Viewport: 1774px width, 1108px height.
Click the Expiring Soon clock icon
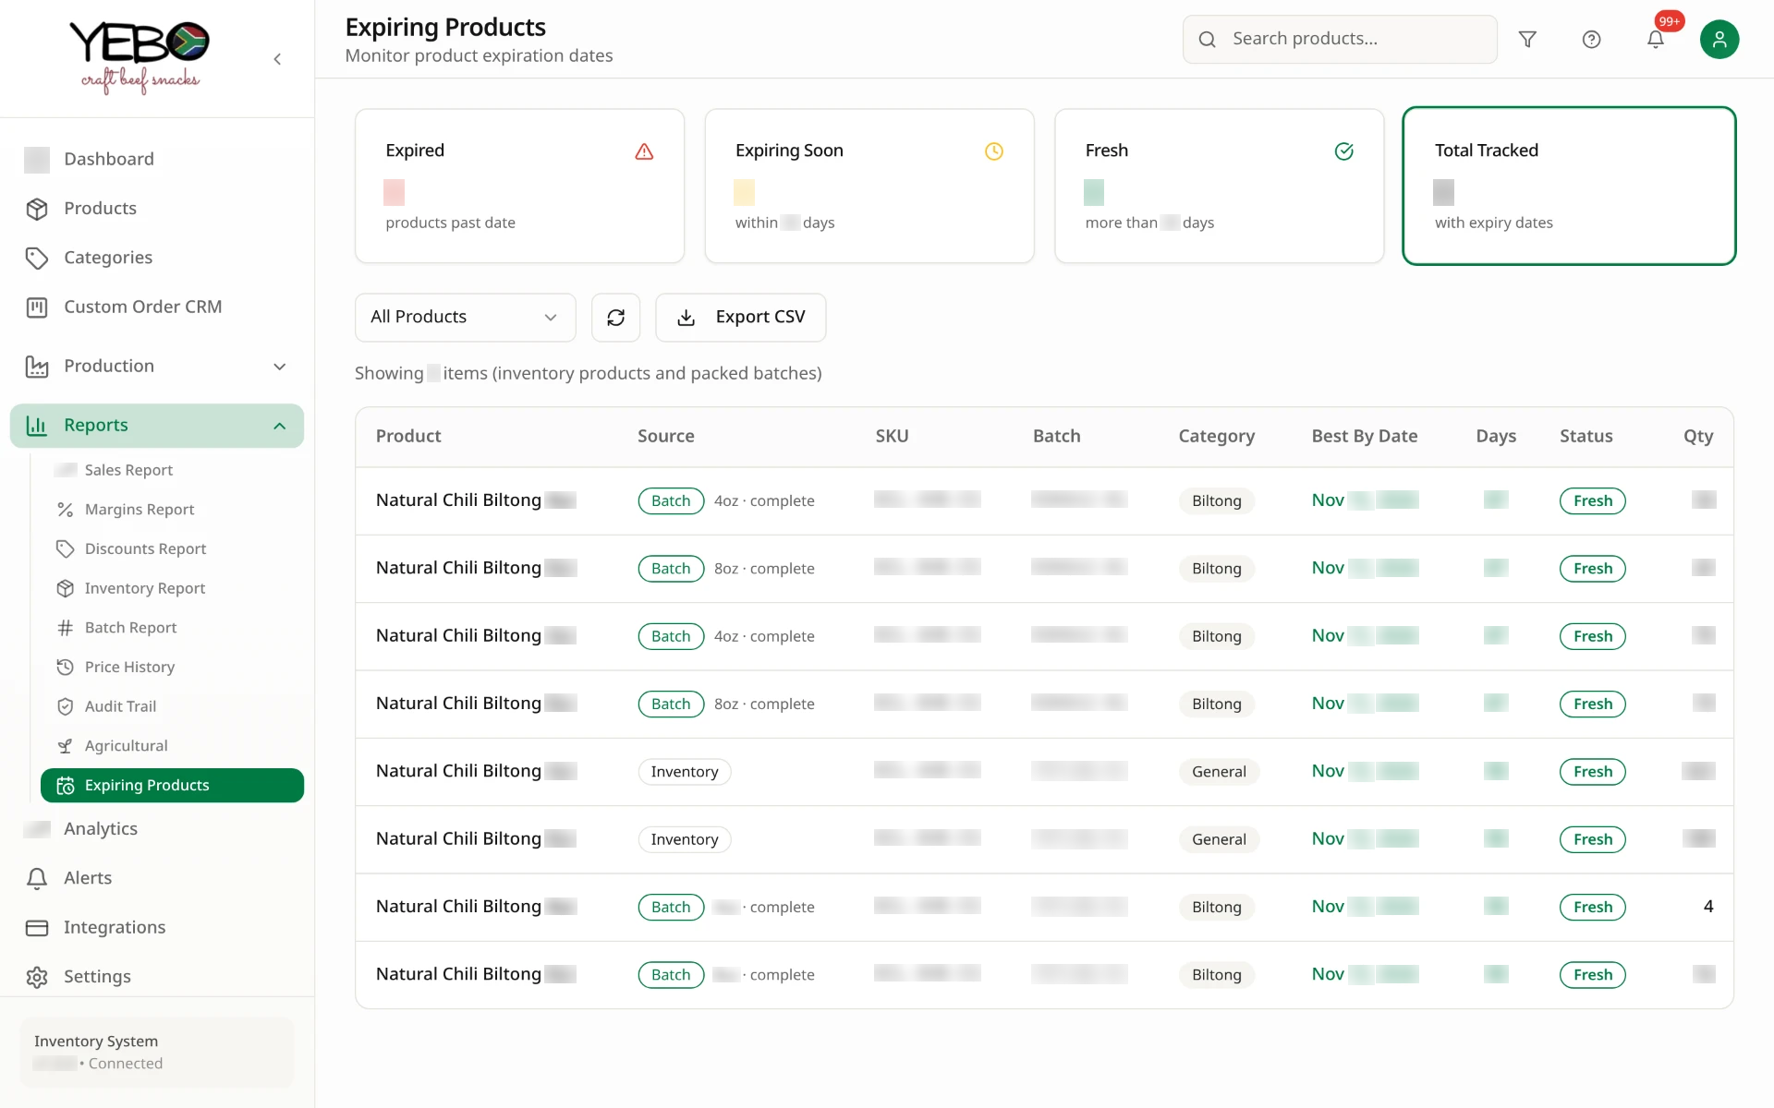pyautogui.click(x=994, y=151)
